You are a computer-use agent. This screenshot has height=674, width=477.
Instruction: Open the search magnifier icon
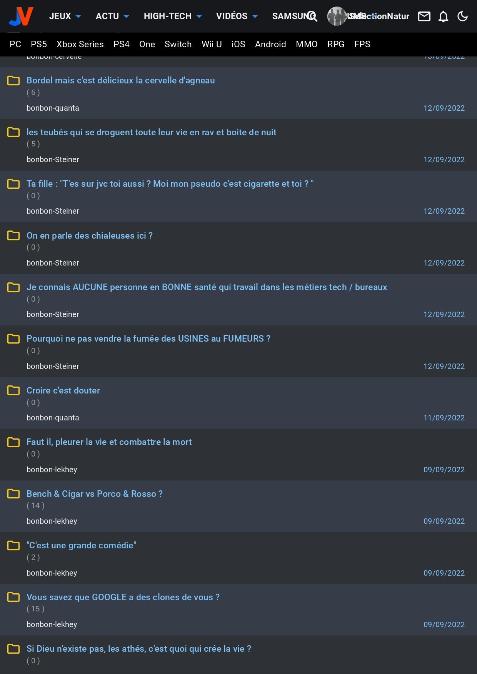312,16
